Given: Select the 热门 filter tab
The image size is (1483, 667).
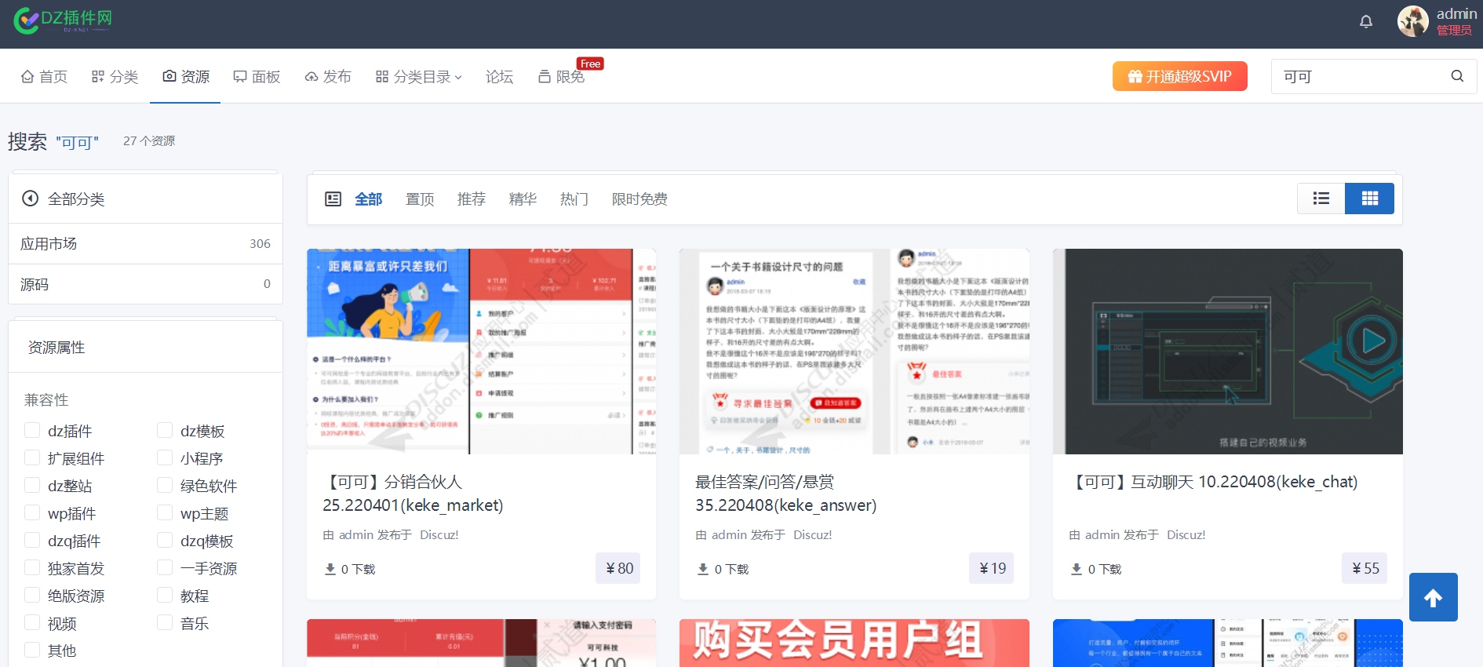Looking at the screenshot, I should 574,199.
